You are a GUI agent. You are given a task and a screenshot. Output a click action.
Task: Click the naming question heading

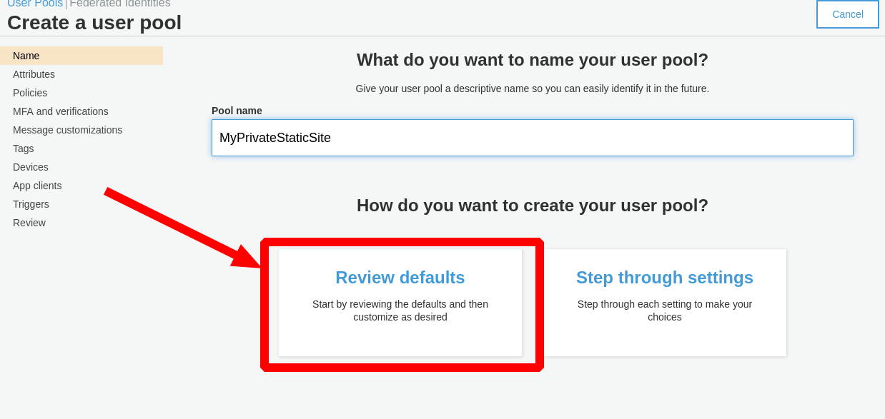coord(533,60)
